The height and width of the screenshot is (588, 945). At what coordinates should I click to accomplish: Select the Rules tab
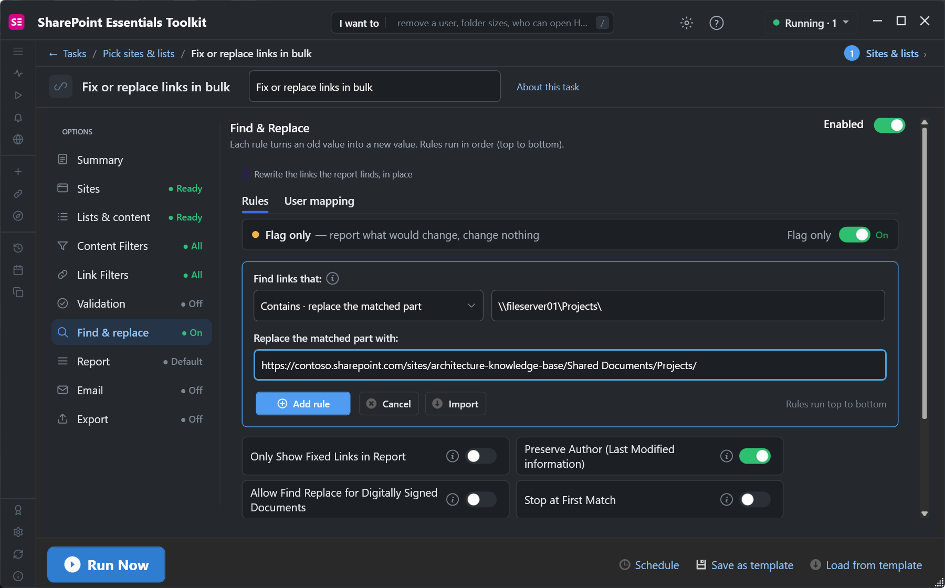[x=255, y=201]
